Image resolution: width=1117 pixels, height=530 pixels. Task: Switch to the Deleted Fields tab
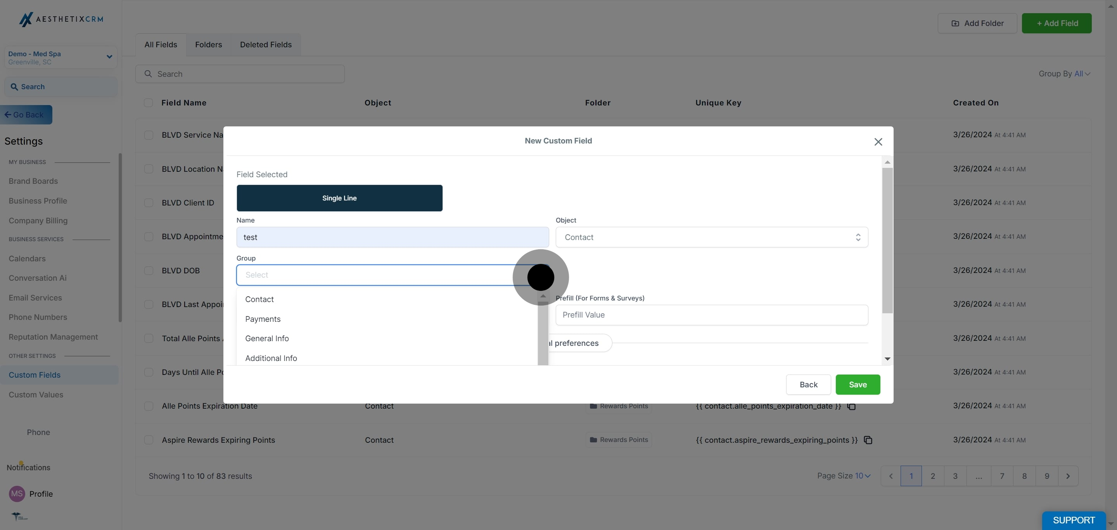(x=265, y=45)
